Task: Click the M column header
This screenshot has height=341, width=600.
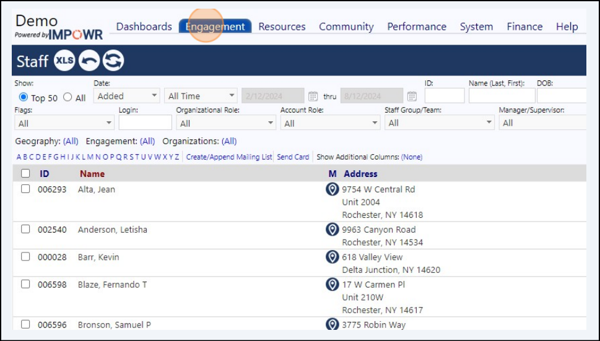Action: tap(333, 173)
